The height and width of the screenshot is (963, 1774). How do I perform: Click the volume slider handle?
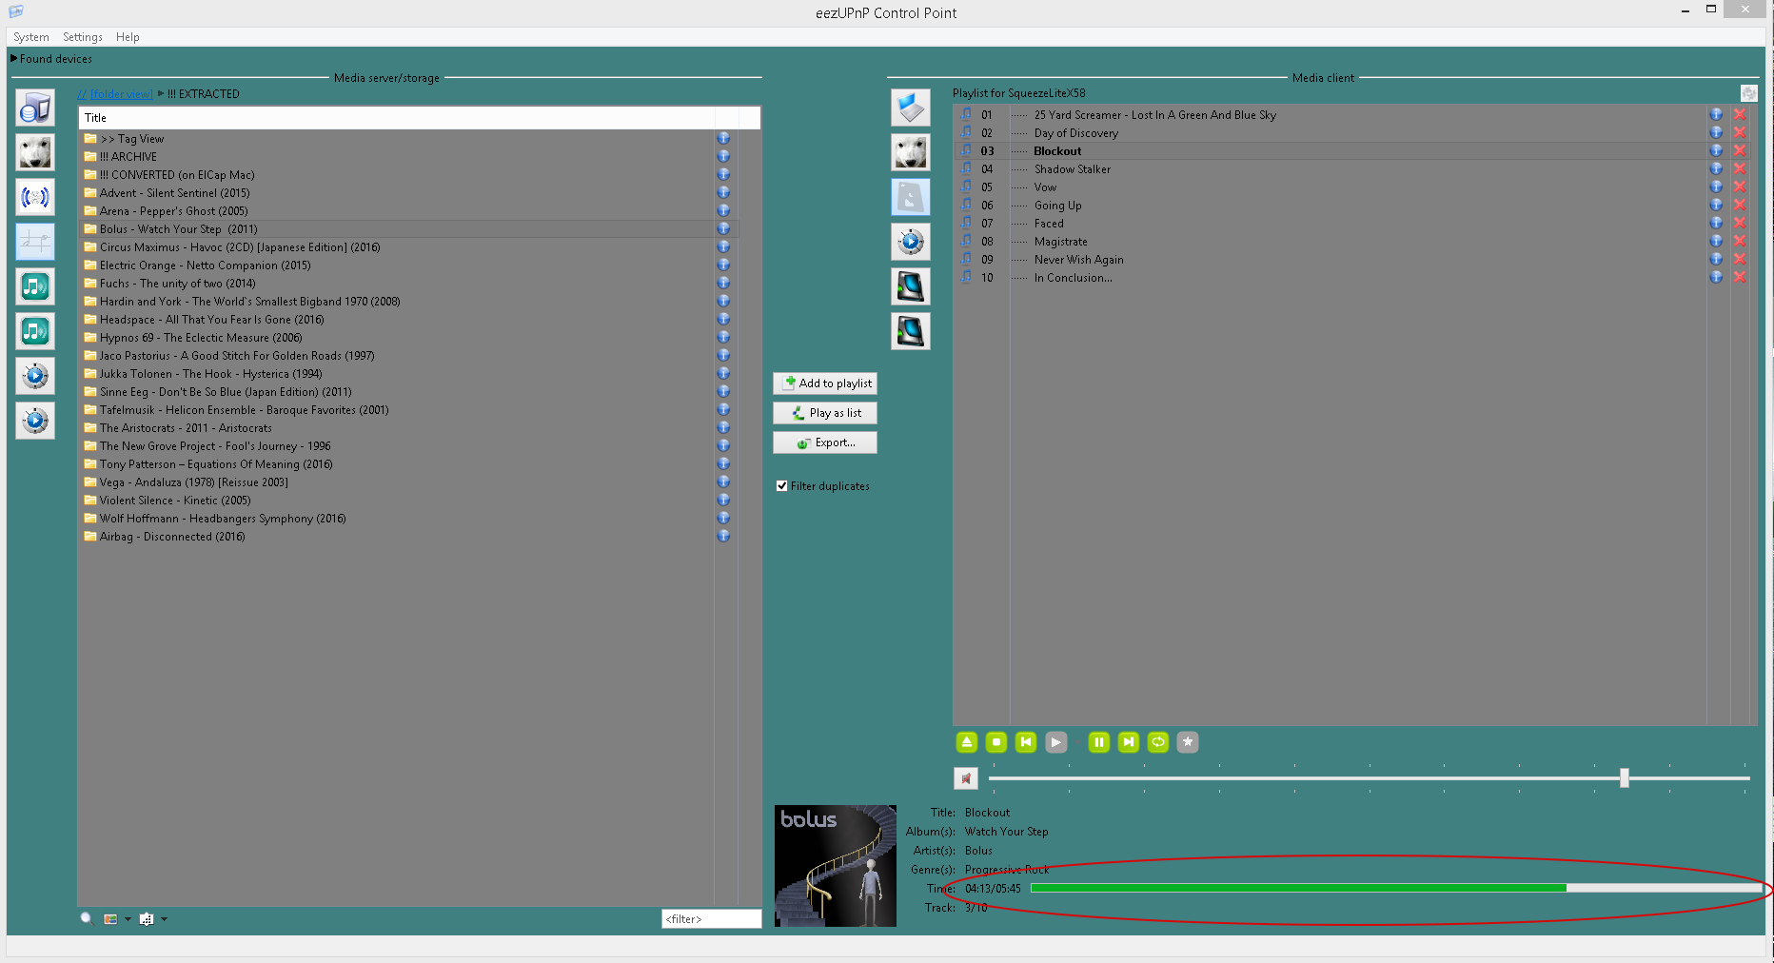point(1625,778)
